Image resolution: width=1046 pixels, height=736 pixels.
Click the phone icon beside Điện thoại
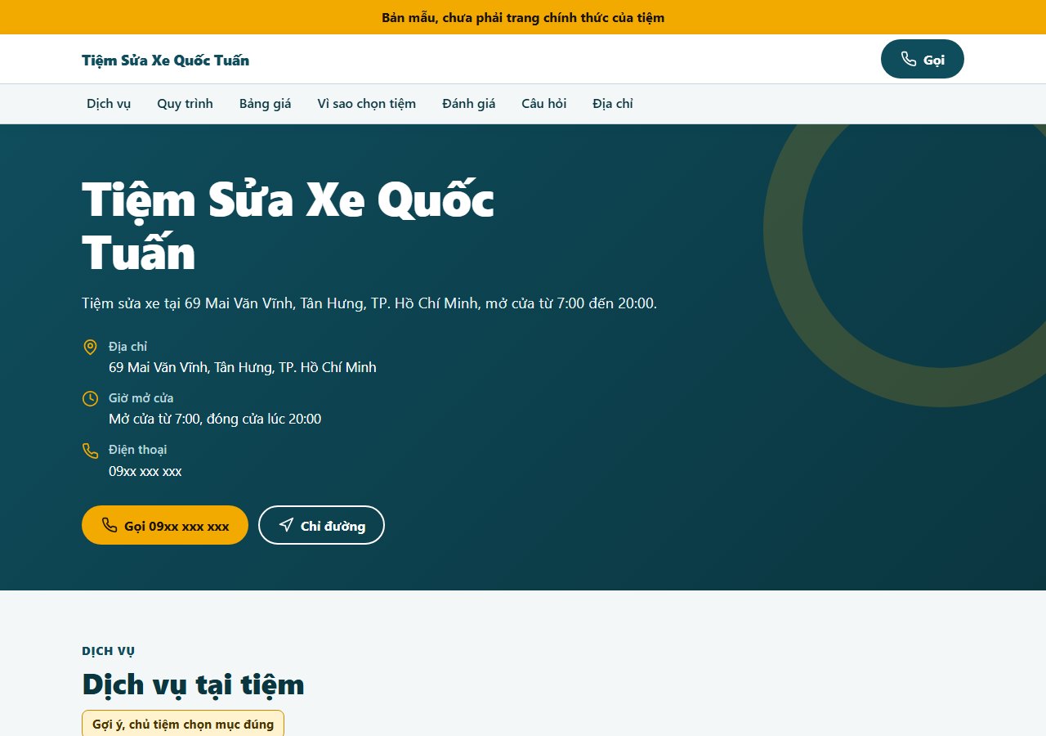[91, 451]
